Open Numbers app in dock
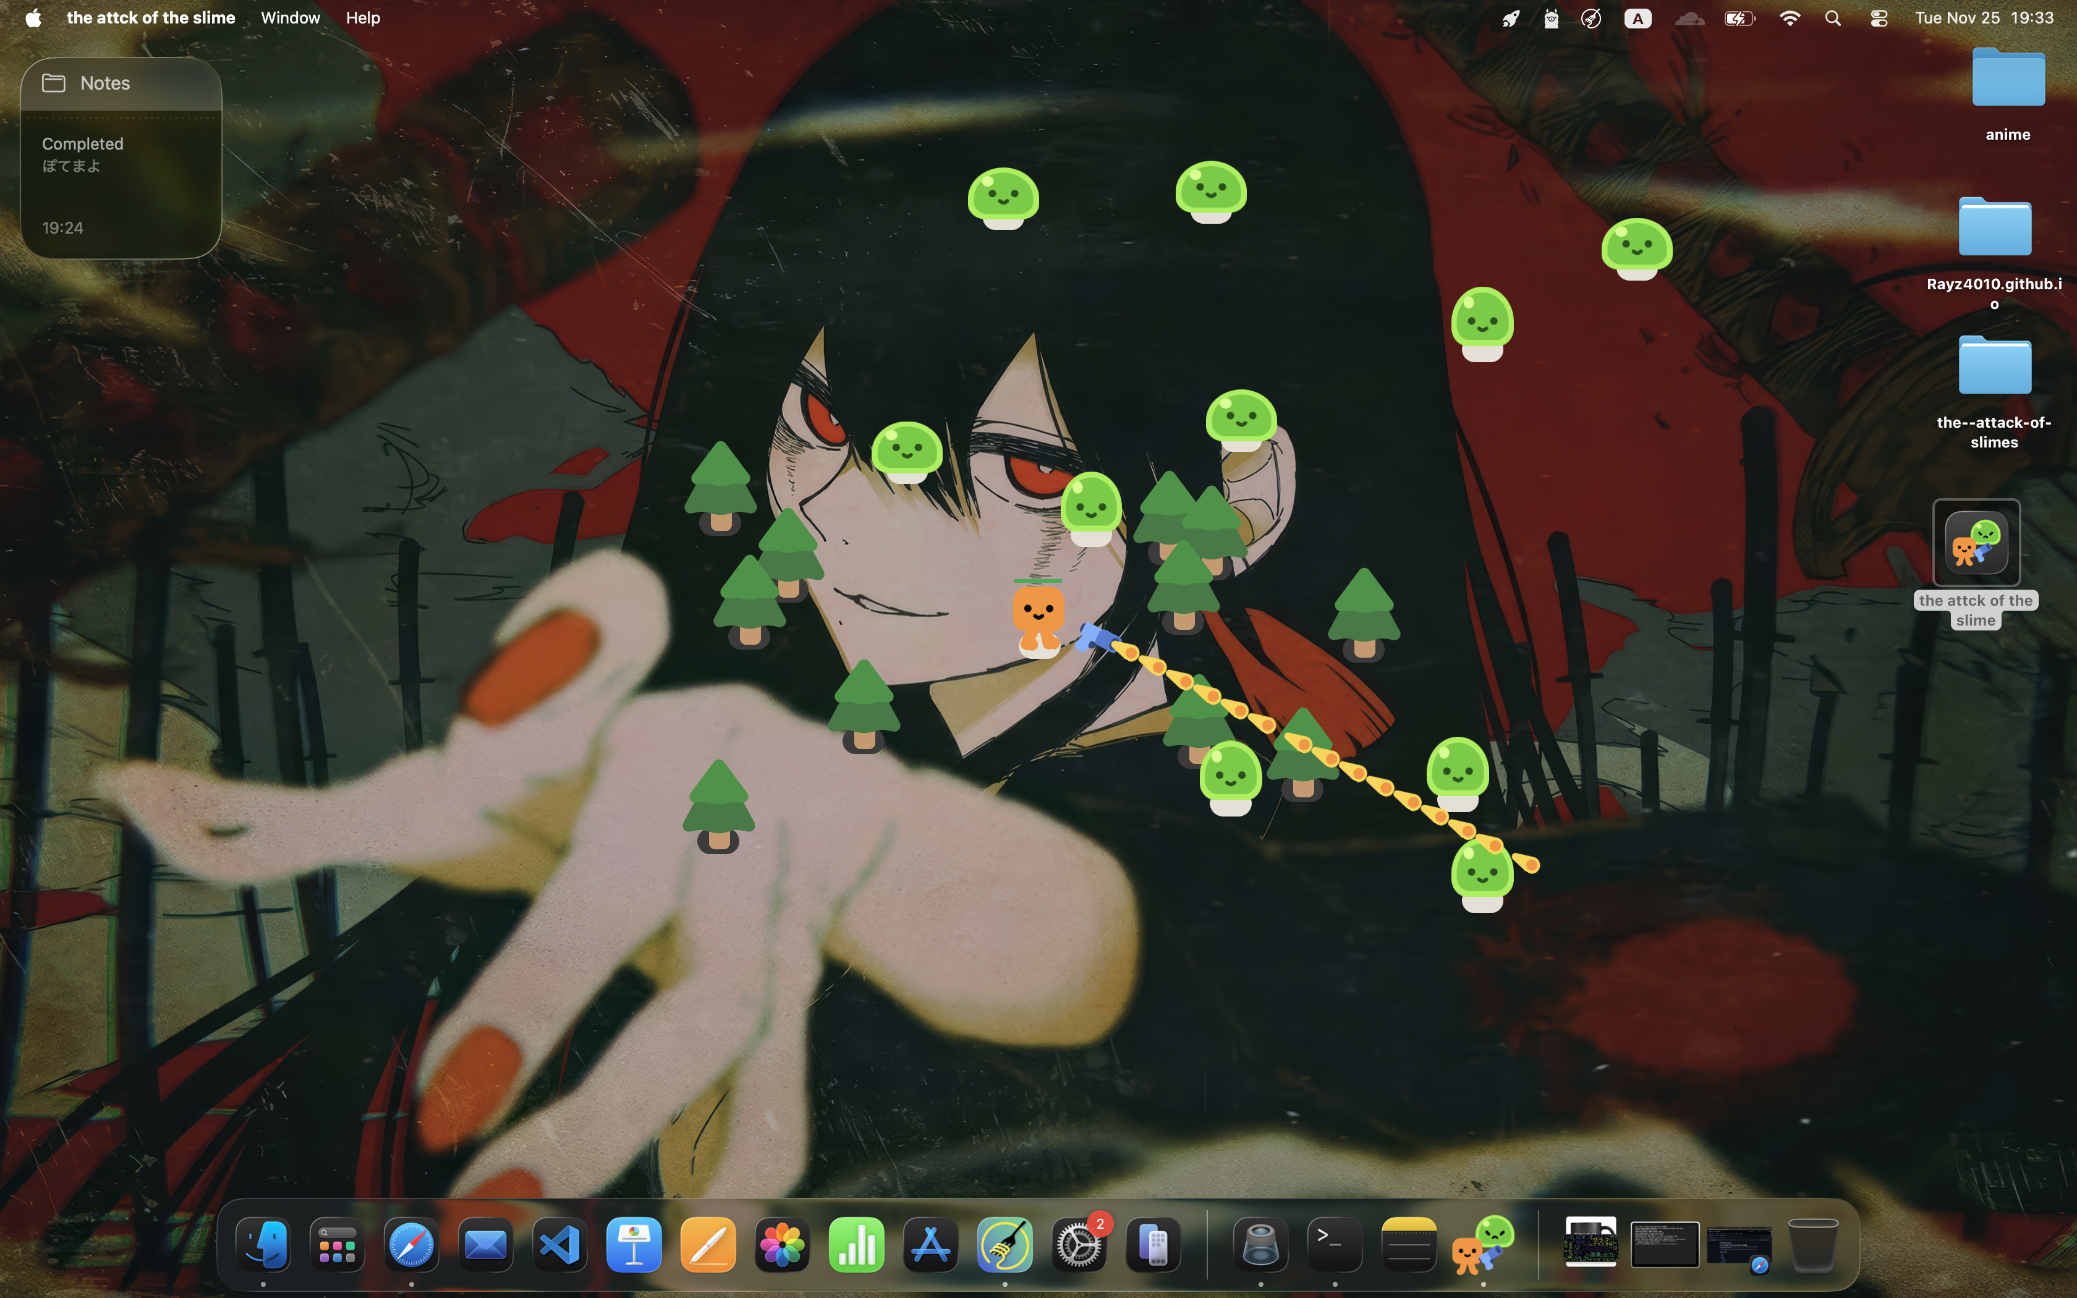 tap(857, 1245)
